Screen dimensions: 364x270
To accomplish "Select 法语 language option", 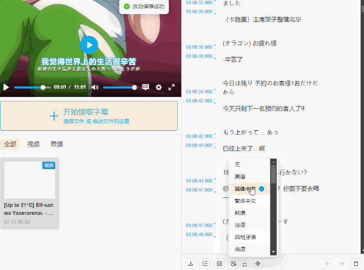I will (x=250, y=225).
